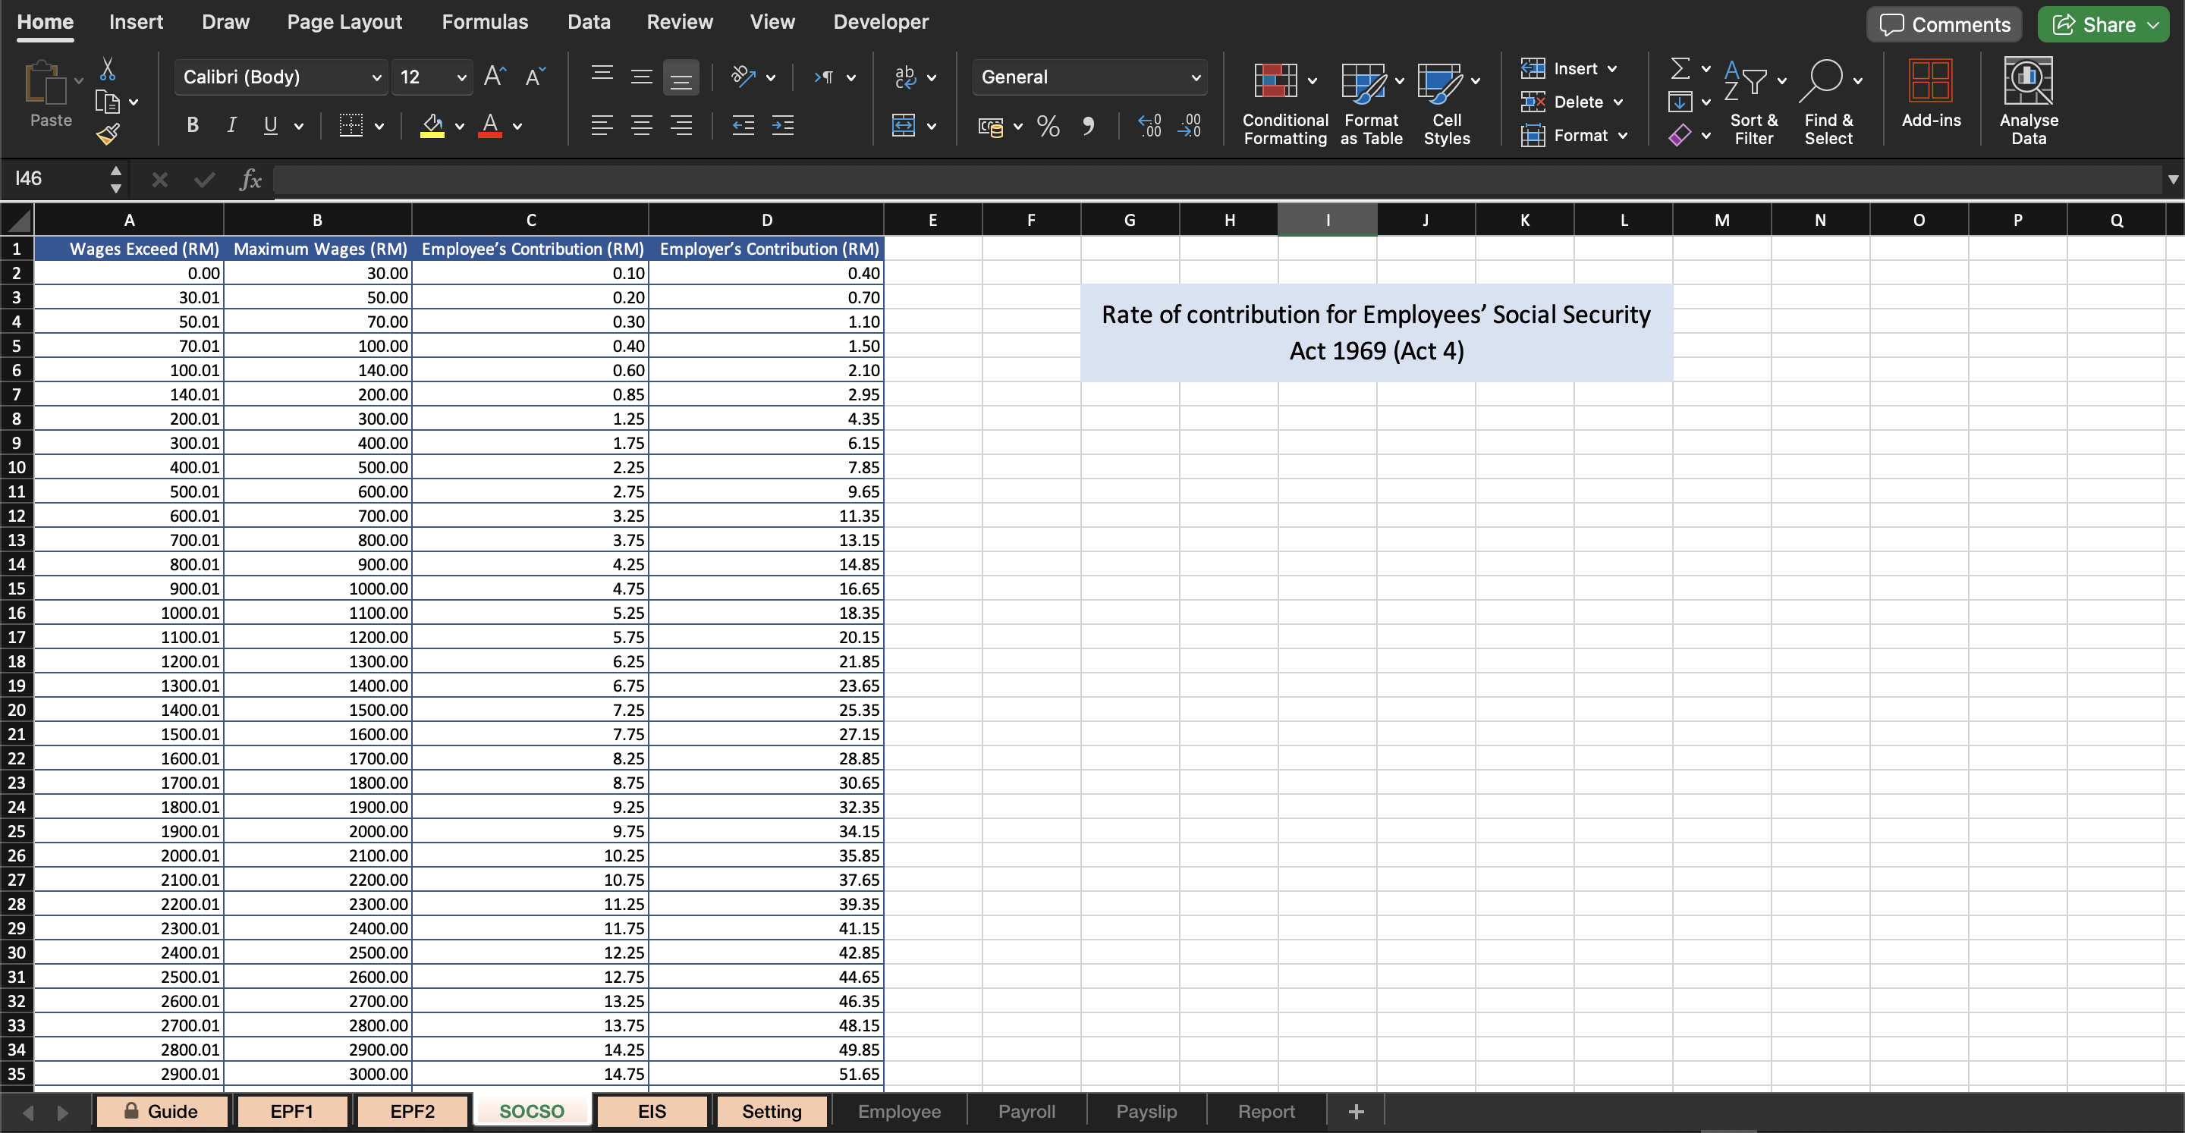Open the EIS sheet tab

[x=652, y=1111]
